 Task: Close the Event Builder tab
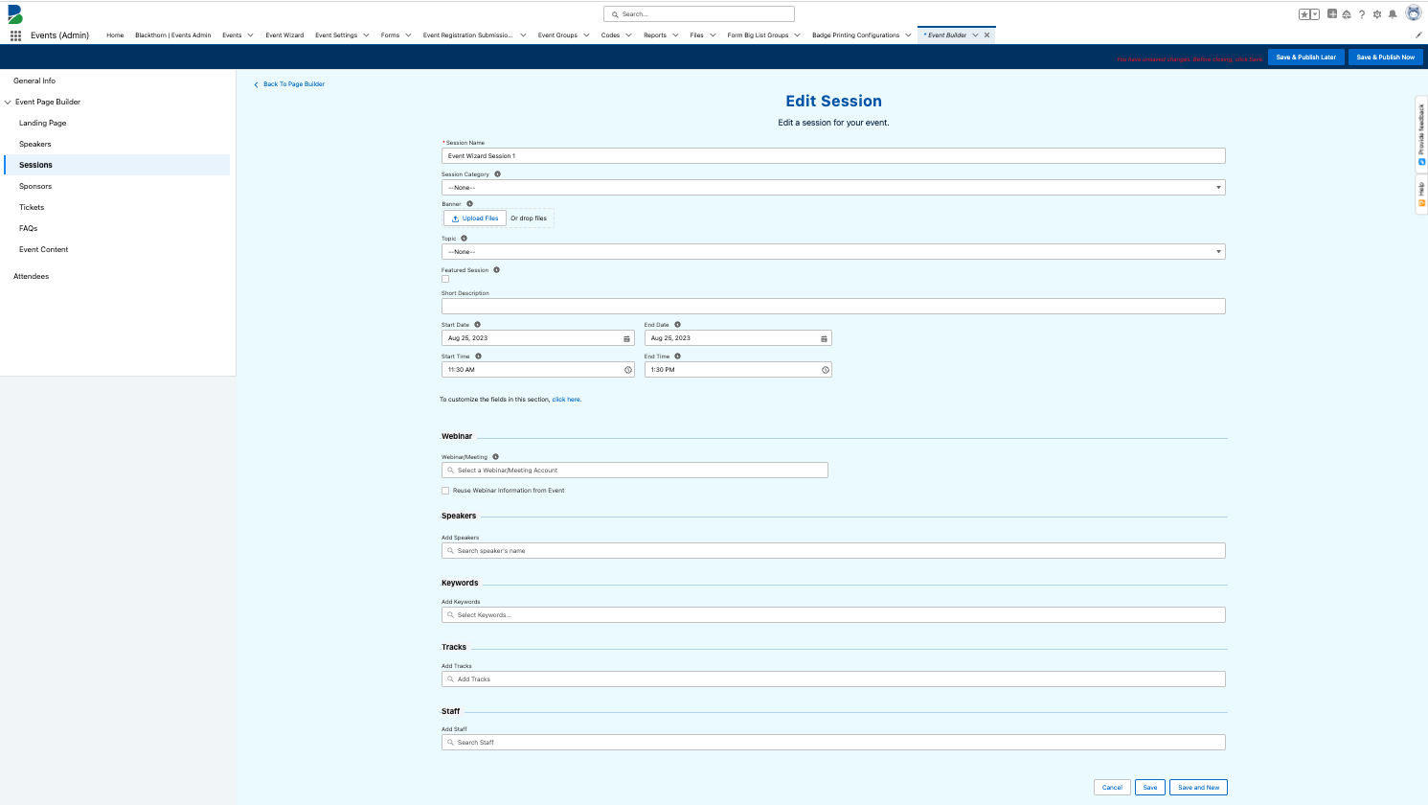coord(987,35)
